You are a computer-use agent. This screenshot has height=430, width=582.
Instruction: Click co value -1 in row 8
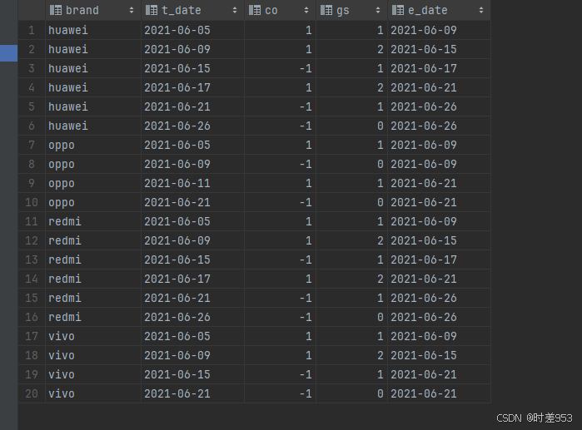[x=281, y=164]
